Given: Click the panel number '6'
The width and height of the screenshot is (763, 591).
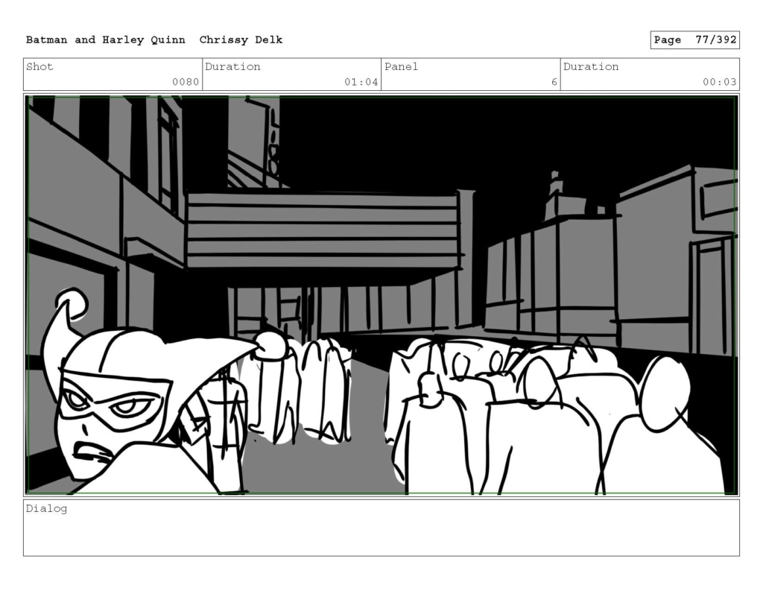Looking at the screenshot, I should [x=554, y=82].
